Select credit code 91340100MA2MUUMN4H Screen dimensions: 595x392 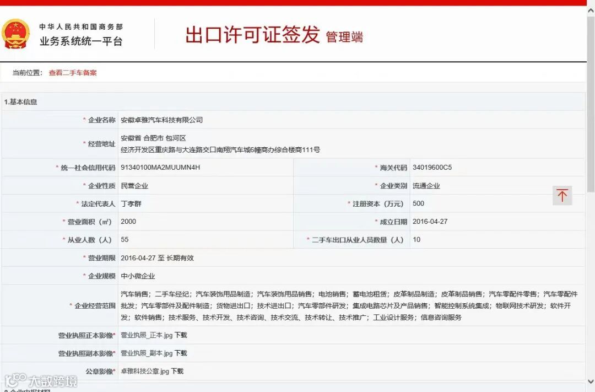click(160, 168)
